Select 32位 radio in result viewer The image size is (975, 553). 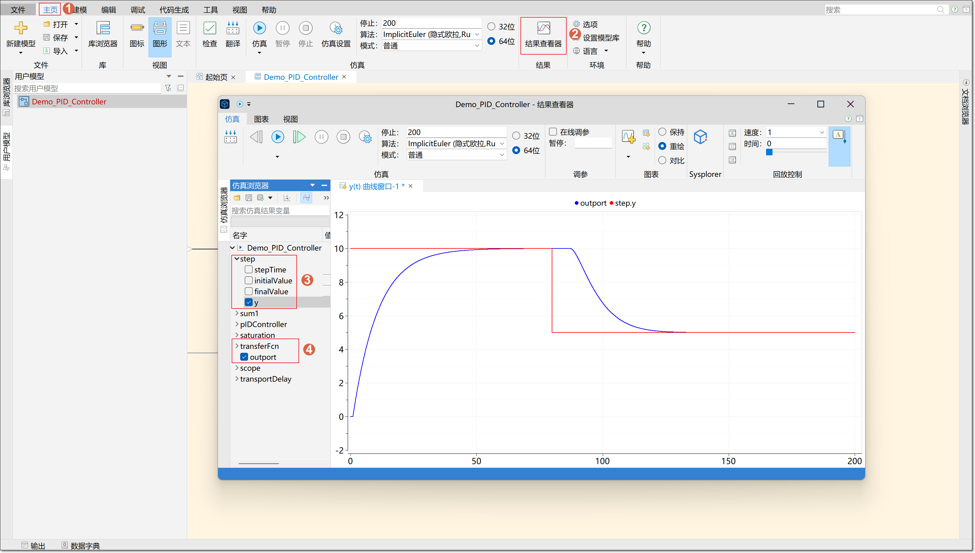[516, 136]
